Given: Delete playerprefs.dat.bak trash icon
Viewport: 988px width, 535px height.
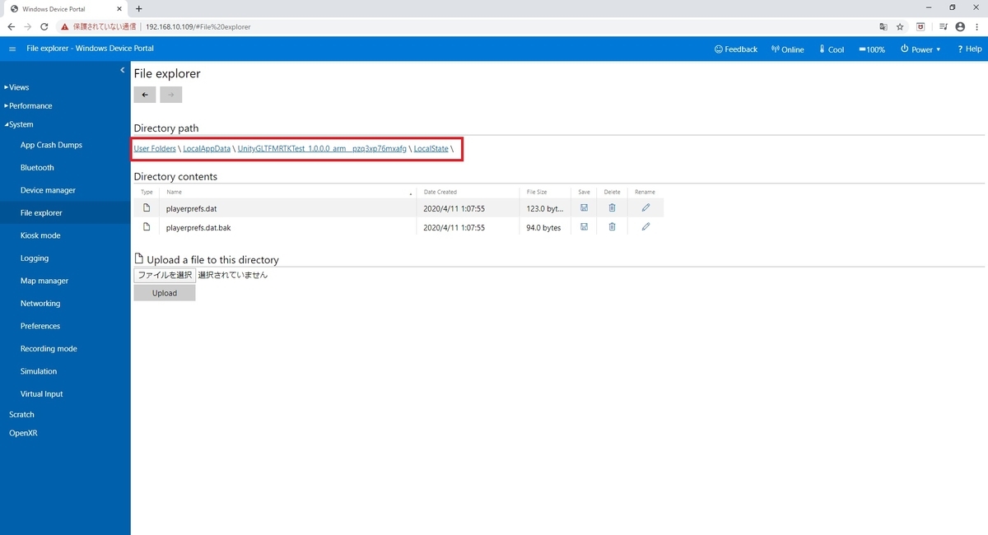Looking at the screenshot, I should tap(612, 226).
